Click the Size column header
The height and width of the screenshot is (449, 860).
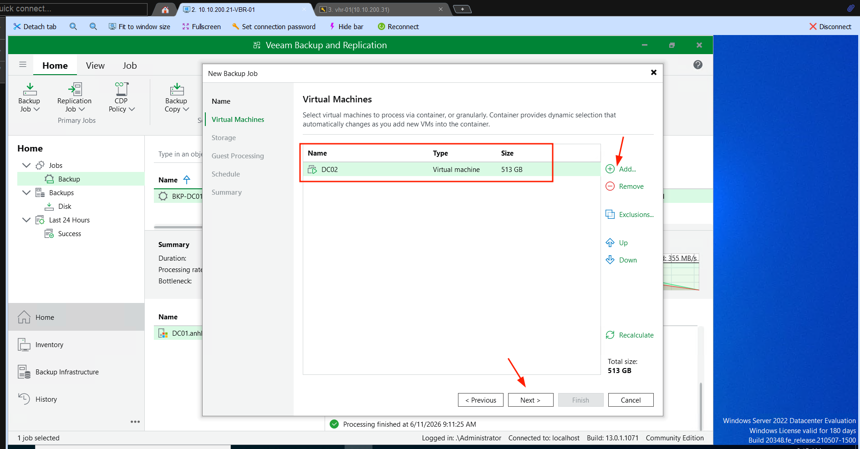(507, 153)
